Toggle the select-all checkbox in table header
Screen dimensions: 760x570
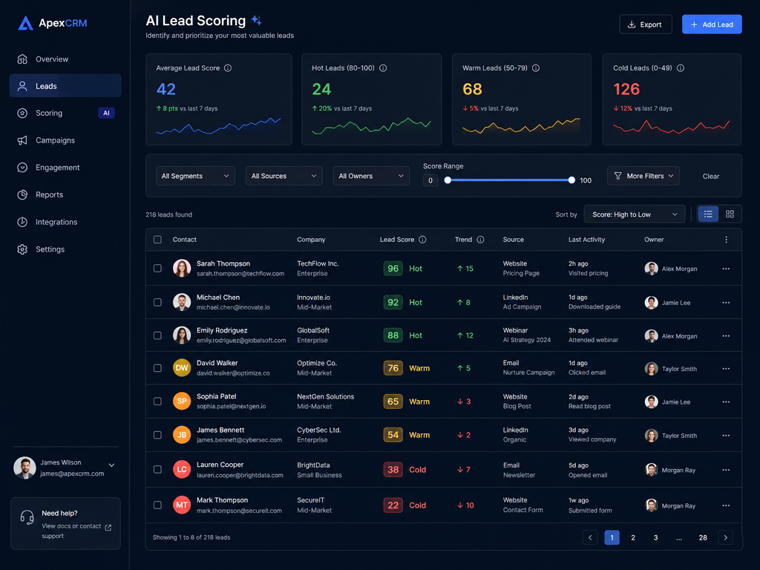click(x=157, y=240)
